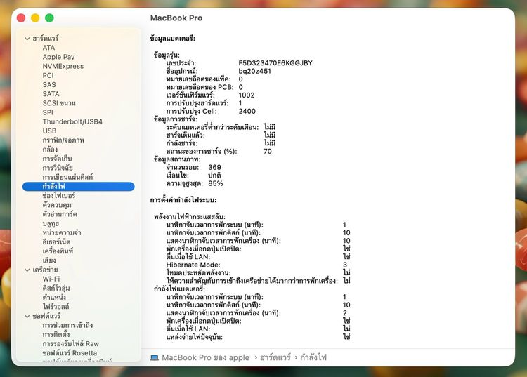
Task: Collapse the เครือข่าย section chevron
Action: pyautogui.click(x=27, y=270)
